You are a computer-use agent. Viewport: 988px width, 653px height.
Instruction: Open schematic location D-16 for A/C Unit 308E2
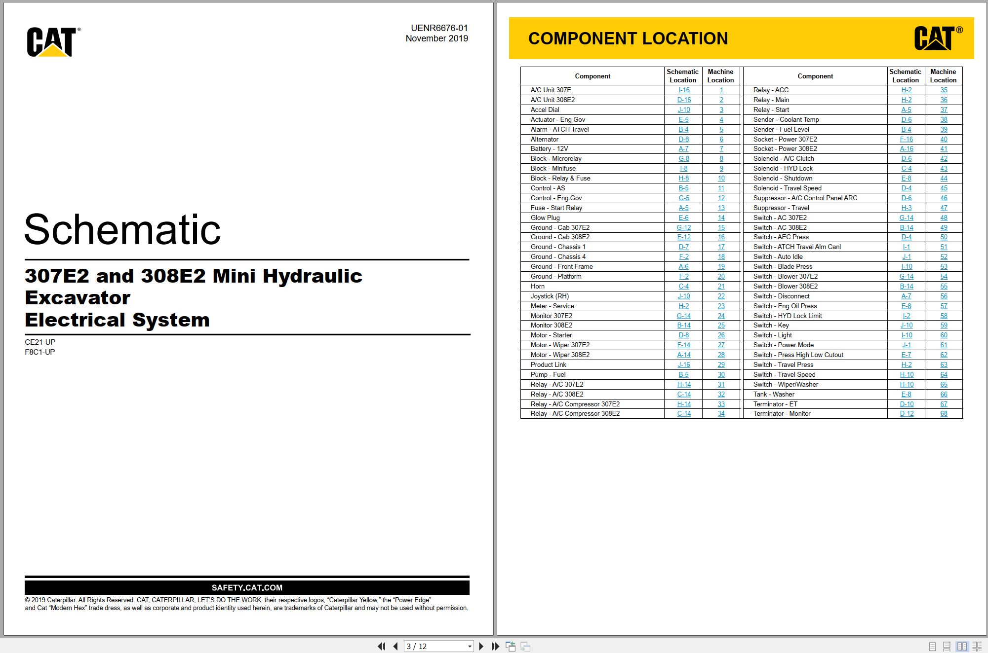pos(684,100)
